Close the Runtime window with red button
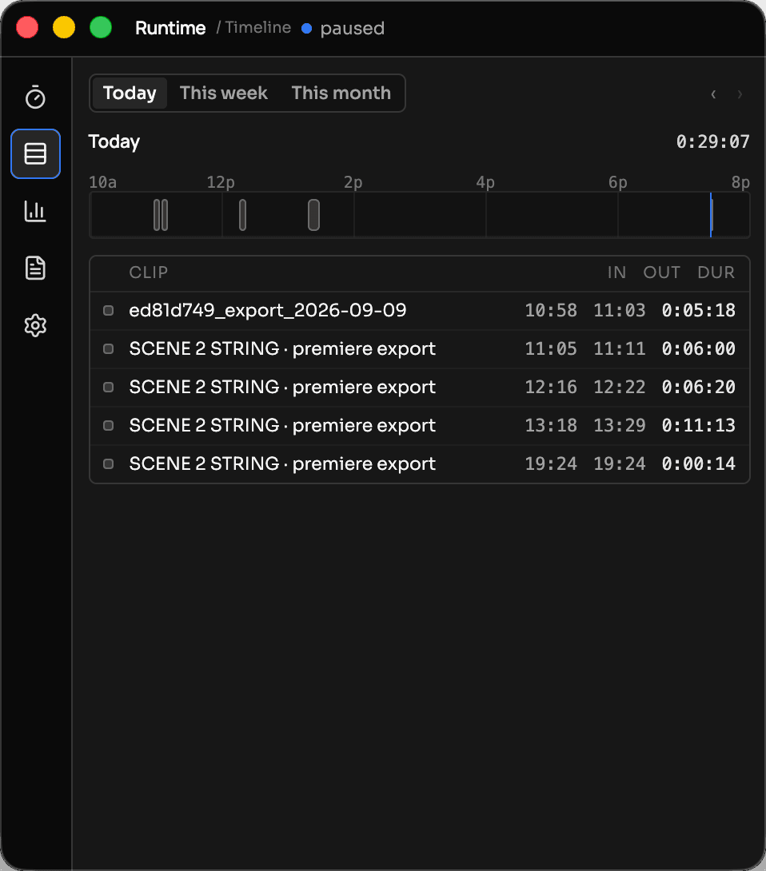This screenshot has width=766, height=871. pyautogui.click(x=27, y=27)
